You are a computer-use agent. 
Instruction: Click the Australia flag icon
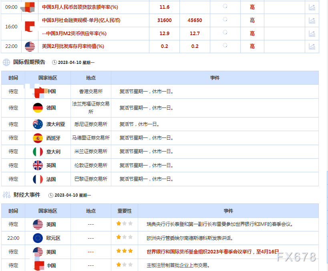[x=38, y=124]
